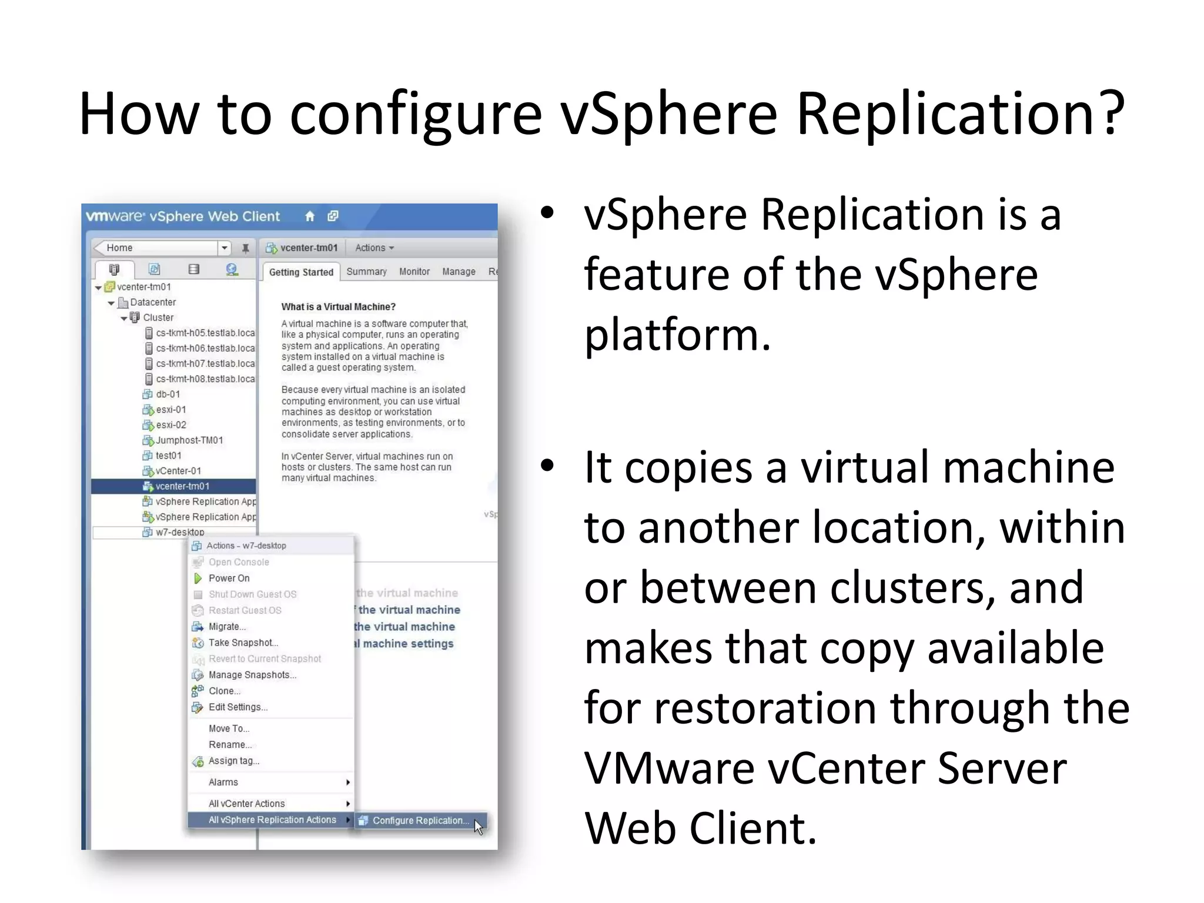Open the Actions dropdown for vcenter-tm01
Image resolution: width=1204 pixels, height=903 pixels.
pyautogui.click(x=374, y=248)
